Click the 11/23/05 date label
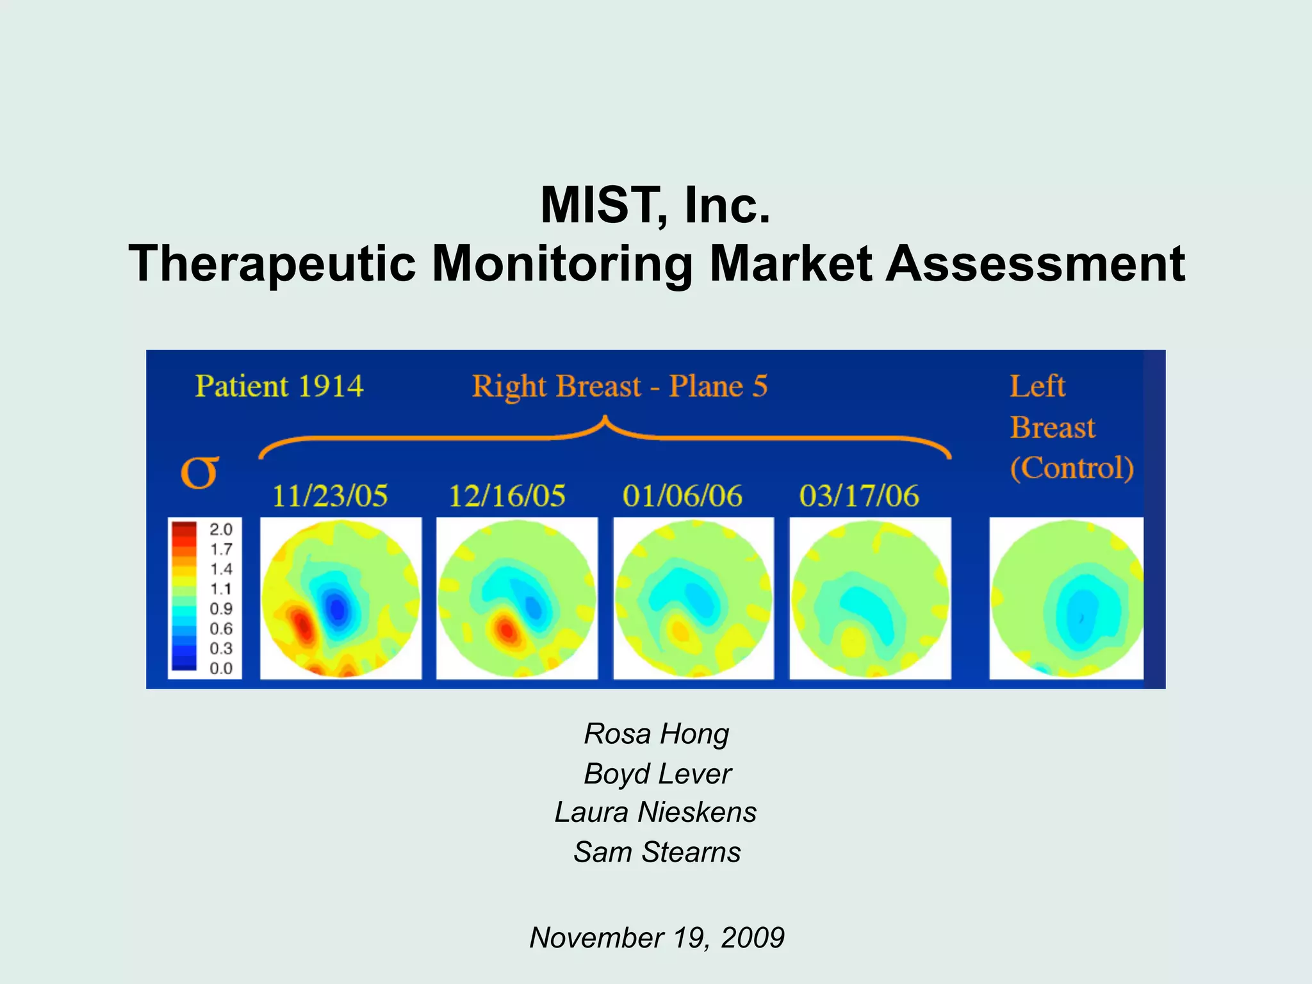 coord(330,496)
